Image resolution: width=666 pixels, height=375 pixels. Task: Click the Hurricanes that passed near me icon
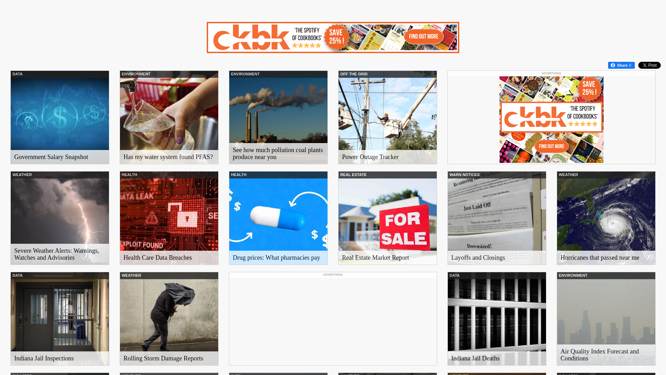pos(606,218)
